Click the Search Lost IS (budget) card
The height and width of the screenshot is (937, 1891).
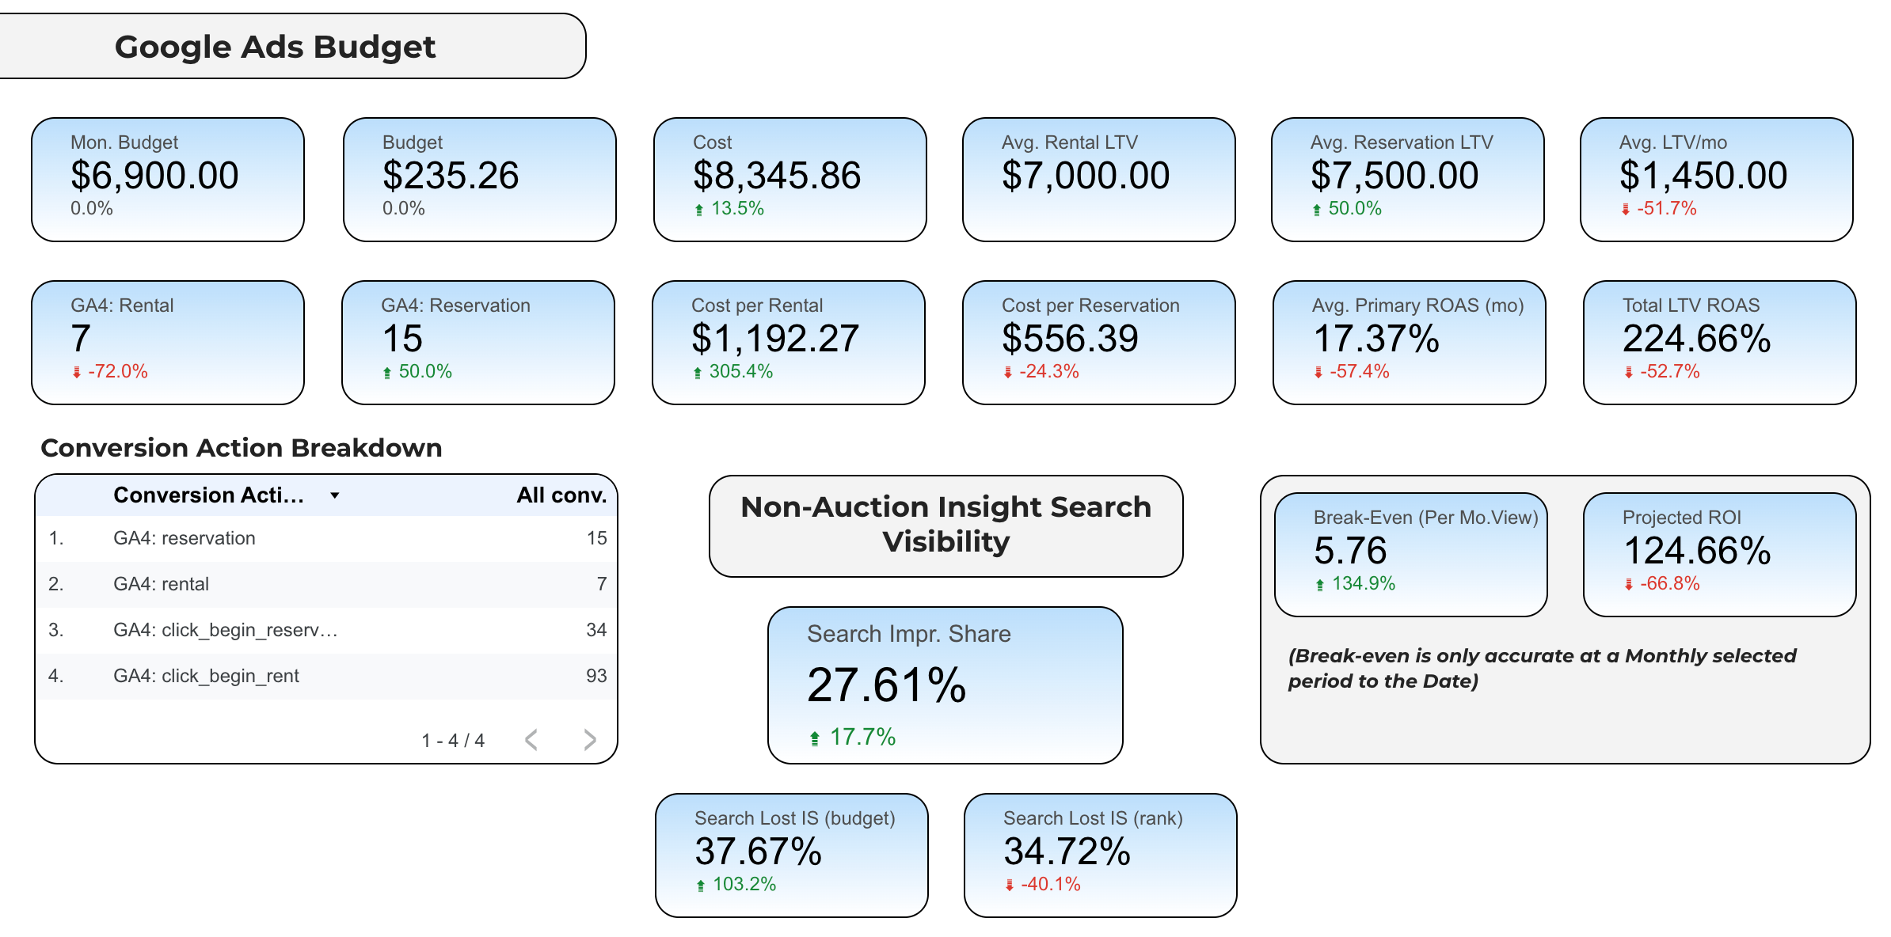pos(792,855)
